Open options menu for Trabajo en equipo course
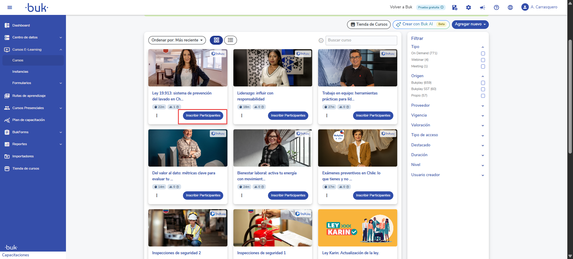The image size is (573, 259). [x=327, y=116]
